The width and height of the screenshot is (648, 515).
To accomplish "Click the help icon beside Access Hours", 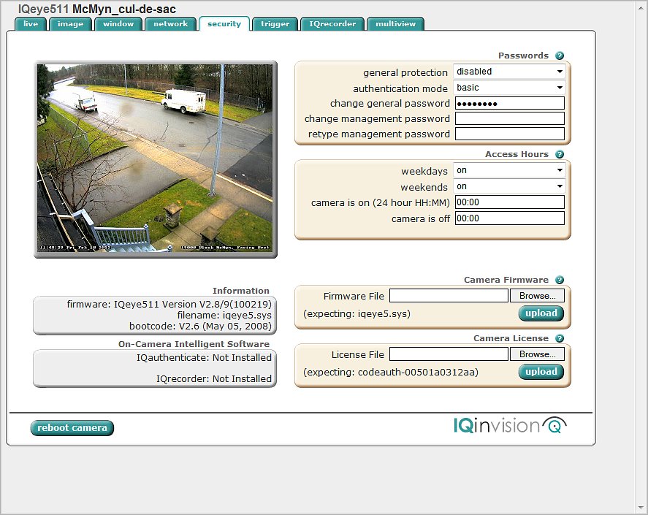I will (x=560, y=155).
